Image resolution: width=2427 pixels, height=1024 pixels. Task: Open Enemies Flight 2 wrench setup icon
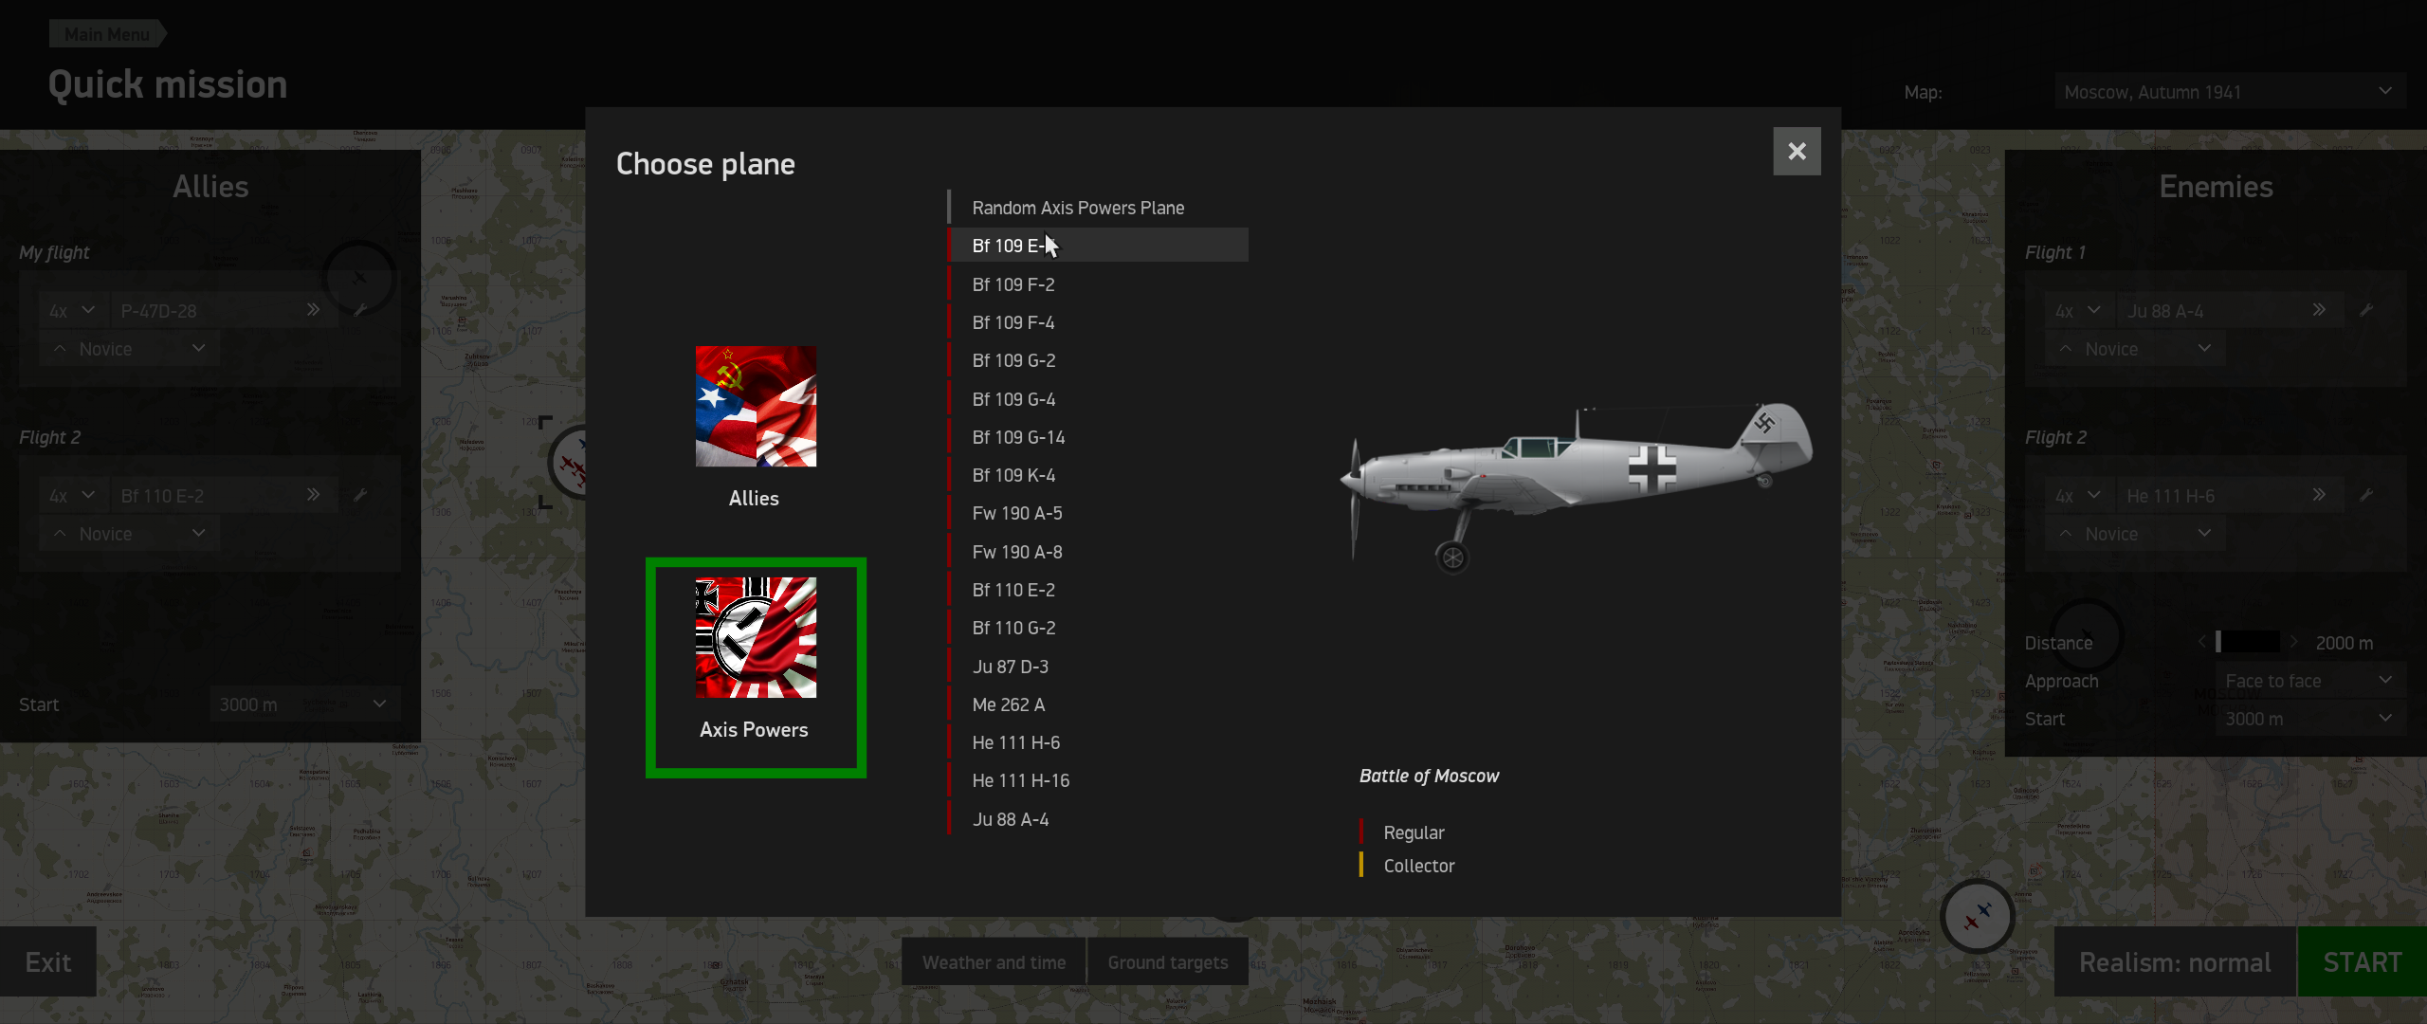tap(2366, 495)
